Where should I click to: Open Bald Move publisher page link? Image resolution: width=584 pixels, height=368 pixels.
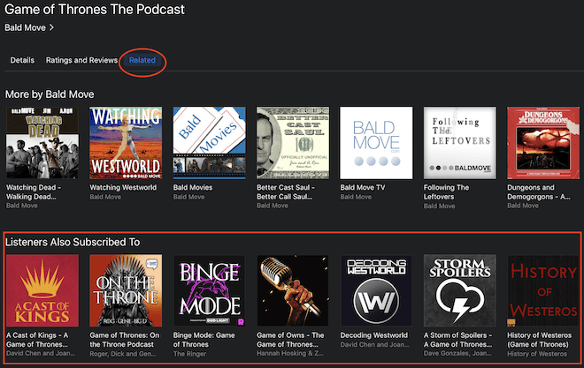[x=25, y=28]
